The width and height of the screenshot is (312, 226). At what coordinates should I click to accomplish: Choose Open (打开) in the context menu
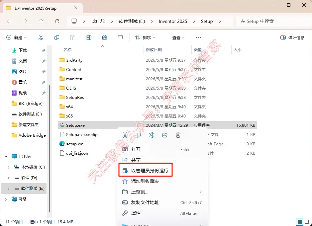click(163, 149)
